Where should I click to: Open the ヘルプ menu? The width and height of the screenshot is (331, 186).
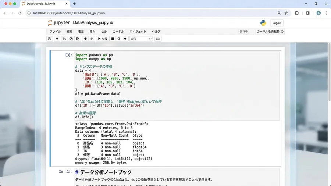(x=156, y=31)
